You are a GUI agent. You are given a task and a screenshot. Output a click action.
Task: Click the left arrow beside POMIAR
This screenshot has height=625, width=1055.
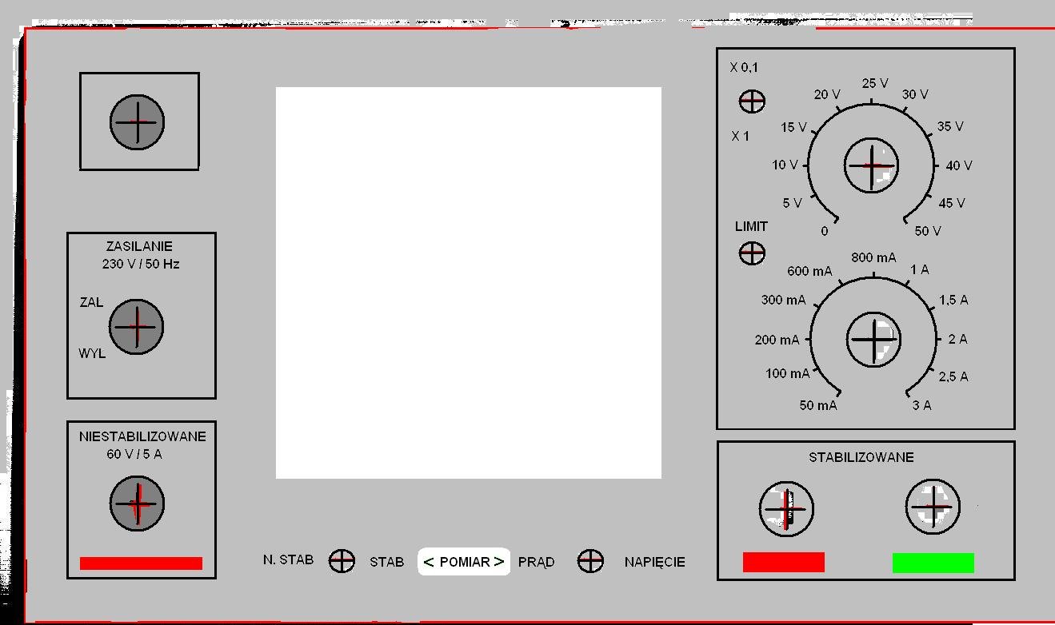pos(428,562)
